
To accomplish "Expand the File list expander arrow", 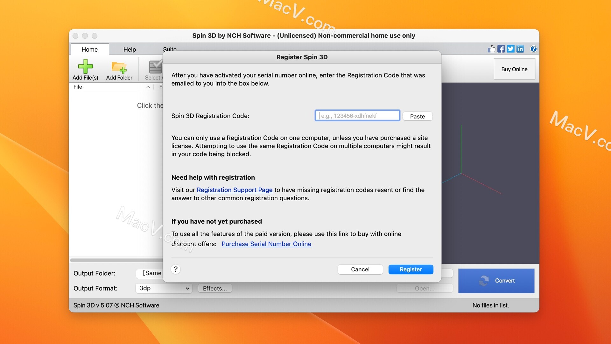I will (148, 87).
